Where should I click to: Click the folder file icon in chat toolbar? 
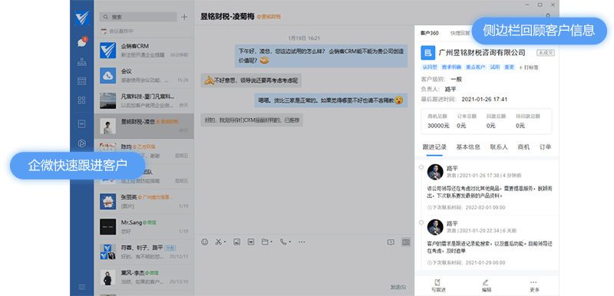coord(265,242)
